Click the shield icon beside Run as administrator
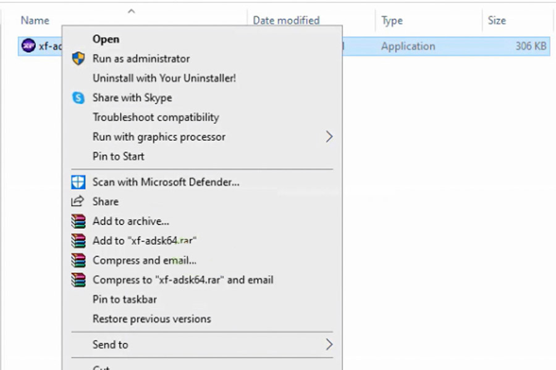Viewport: 556px width, 370px height. point(78,59)
